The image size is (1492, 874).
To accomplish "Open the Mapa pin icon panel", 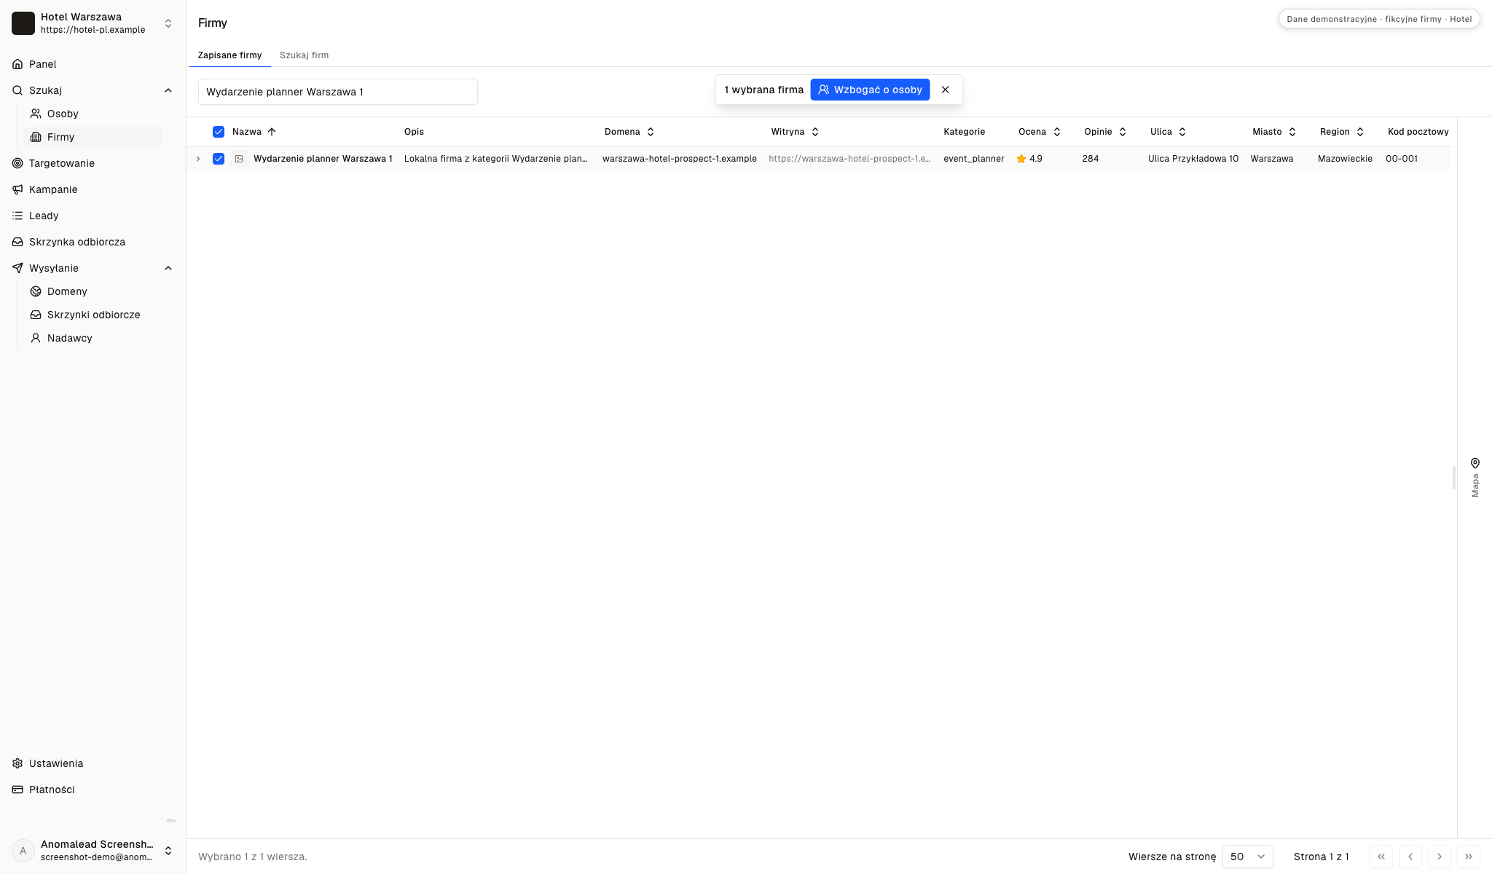I will pos(1475,463).
